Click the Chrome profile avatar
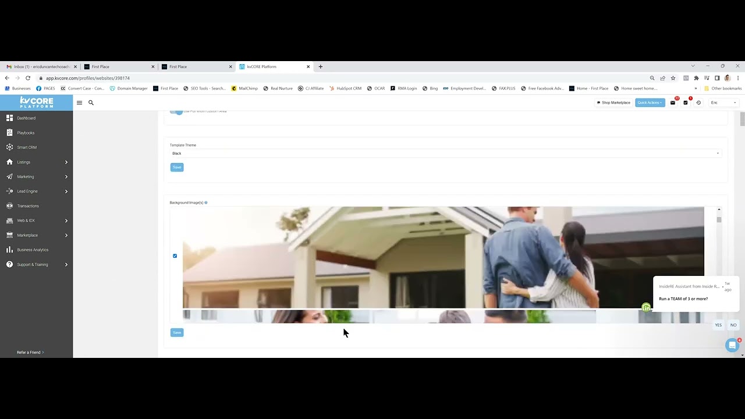The width and height of the screenshot is (745, 419). pyautogui.click(x=728, y=78)
